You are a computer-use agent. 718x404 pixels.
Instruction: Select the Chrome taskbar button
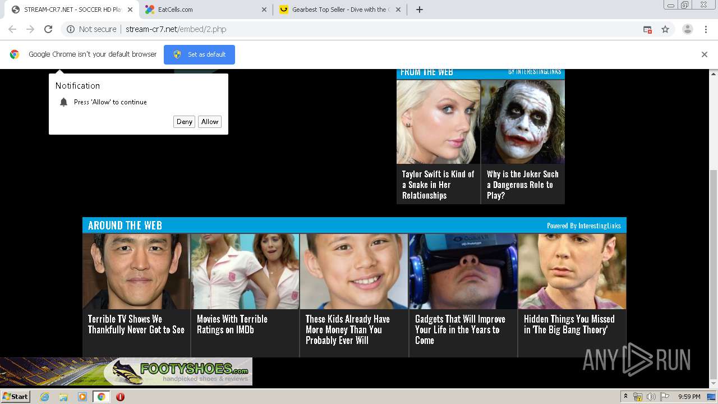(101, 397)
